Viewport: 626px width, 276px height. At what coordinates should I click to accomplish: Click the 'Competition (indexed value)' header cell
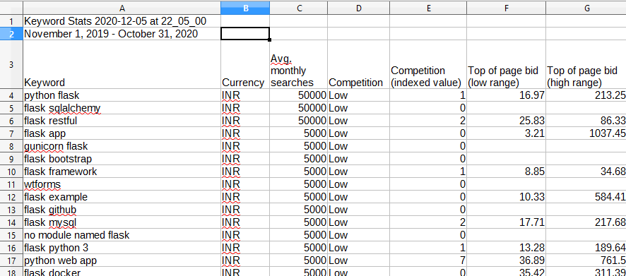(428, 65)
